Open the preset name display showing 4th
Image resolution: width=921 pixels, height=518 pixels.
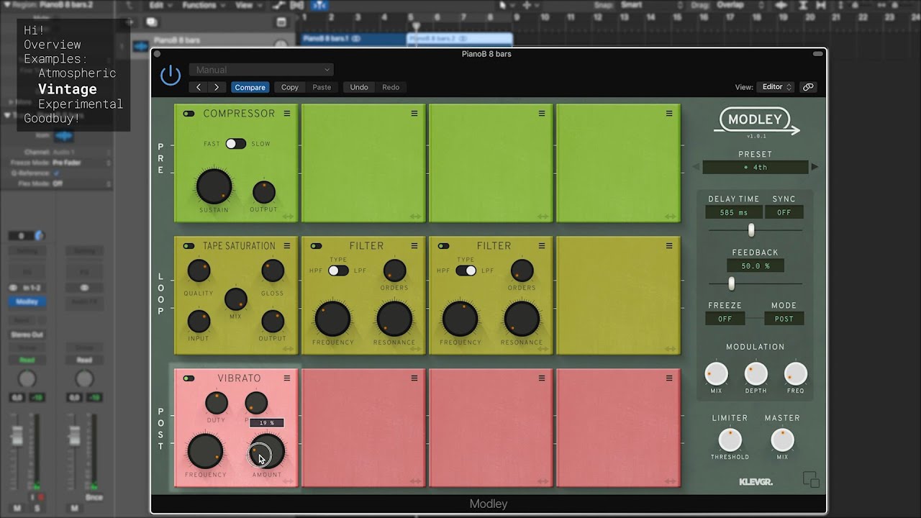pyautogui.click(x=756, y=167)
